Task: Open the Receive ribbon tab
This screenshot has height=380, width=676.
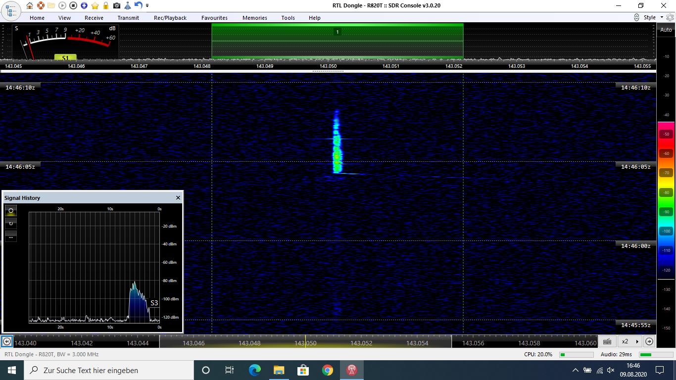Action: 94,17
